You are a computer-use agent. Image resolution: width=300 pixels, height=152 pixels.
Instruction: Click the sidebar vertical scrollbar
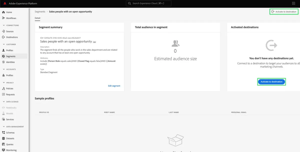[29, 80]
